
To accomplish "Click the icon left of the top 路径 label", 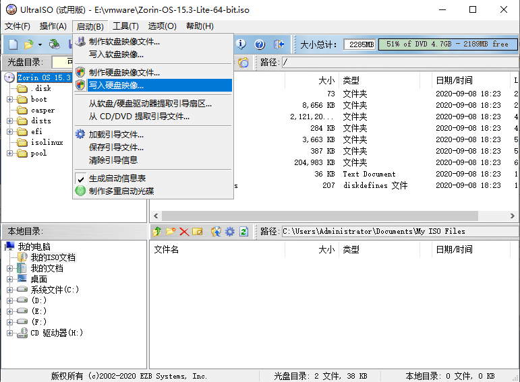I will [x=243, y=62].
